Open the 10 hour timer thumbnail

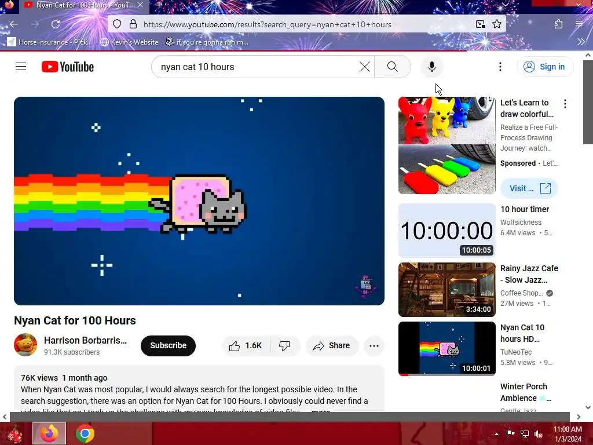(x=446, y=231)
